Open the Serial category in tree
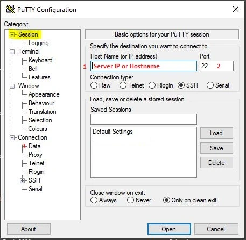Image resolution: width=246 pixels, height=240 pixels. [x=36, y=189]
